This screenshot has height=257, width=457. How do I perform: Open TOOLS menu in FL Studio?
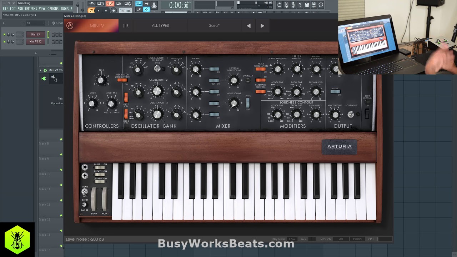(x=65, y=9)
